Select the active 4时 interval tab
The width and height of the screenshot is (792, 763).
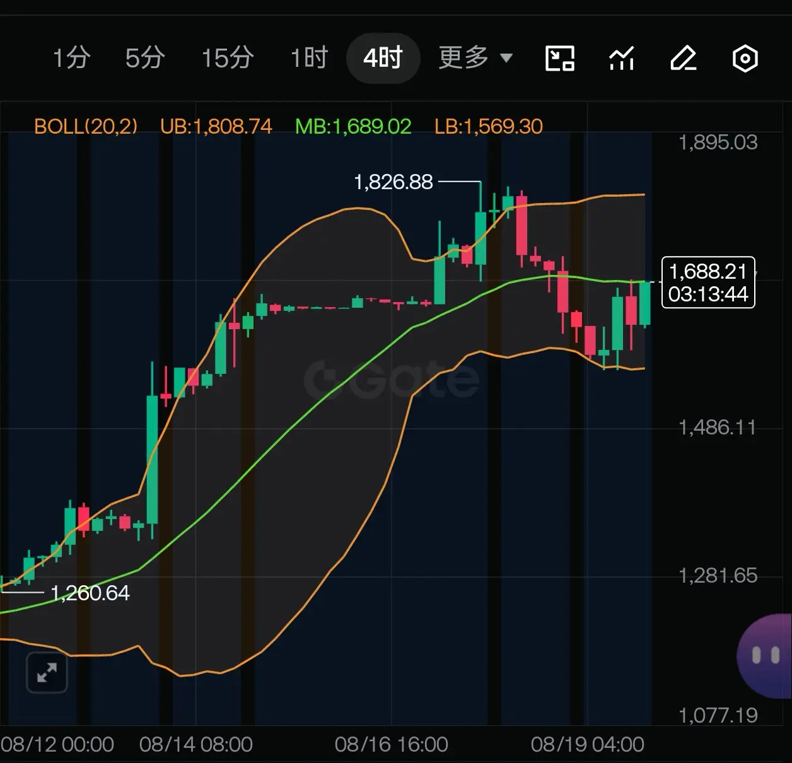click(383, 58)
